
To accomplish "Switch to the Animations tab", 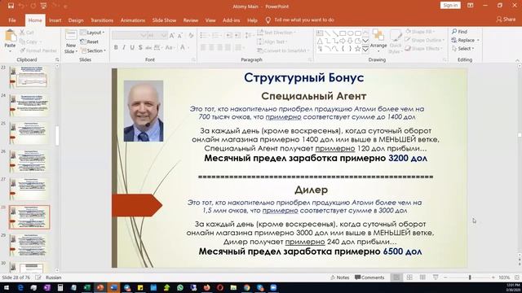I will tap(132, 20).
